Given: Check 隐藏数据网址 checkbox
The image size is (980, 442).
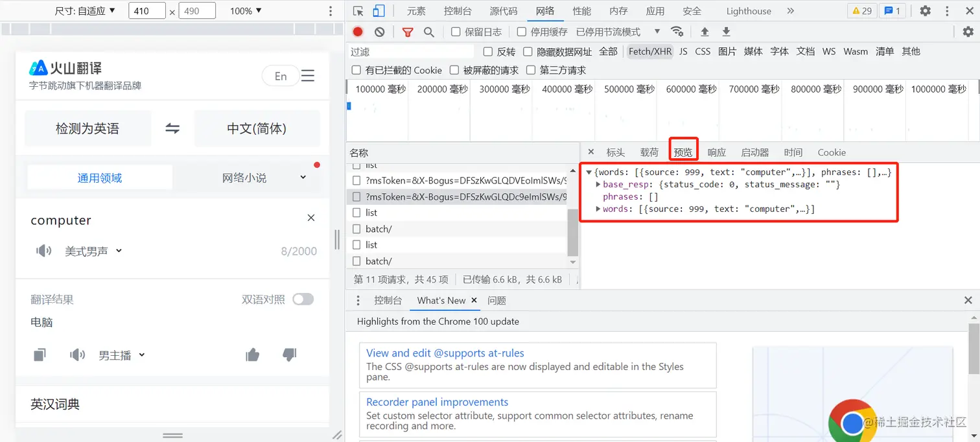Looking at the screenshot, I should click(528, 51).
